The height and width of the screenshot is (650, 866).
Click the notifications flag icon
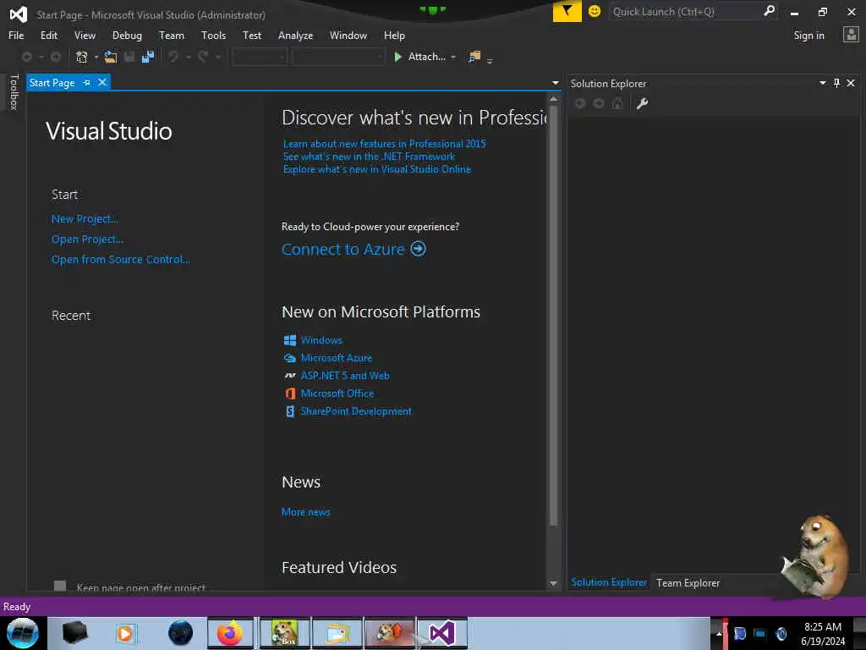pyautogui.click(x=567, y=11)
